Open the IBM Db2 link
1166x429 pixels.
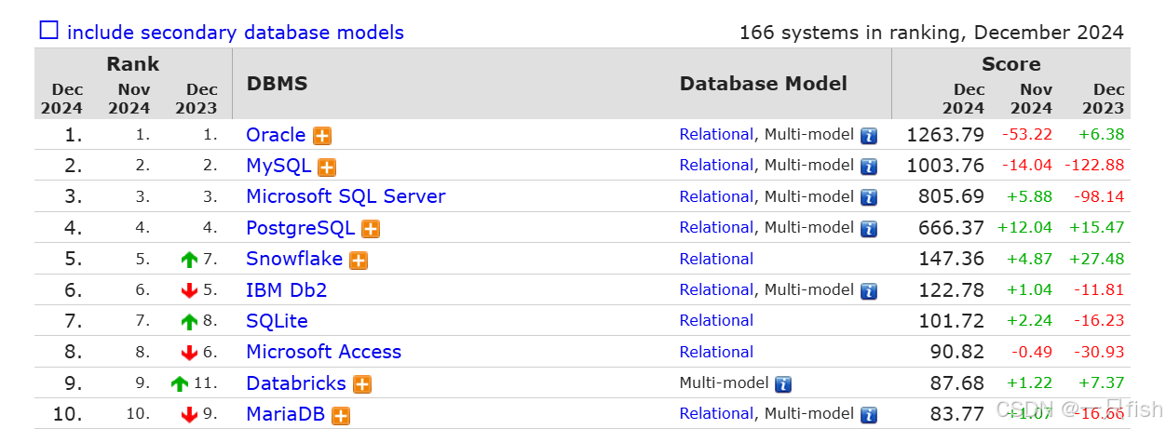click(x=287, y=290)
